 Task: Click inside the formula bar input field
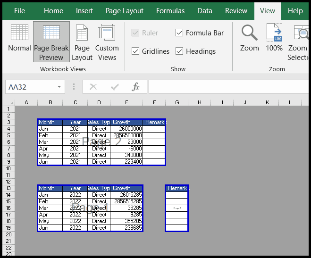tap(228, 87)
